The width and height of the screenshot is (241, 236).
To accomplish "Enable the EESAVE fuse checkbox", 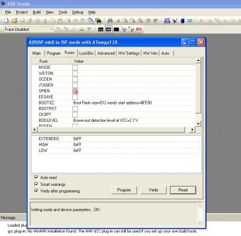I will click(75, 97).
